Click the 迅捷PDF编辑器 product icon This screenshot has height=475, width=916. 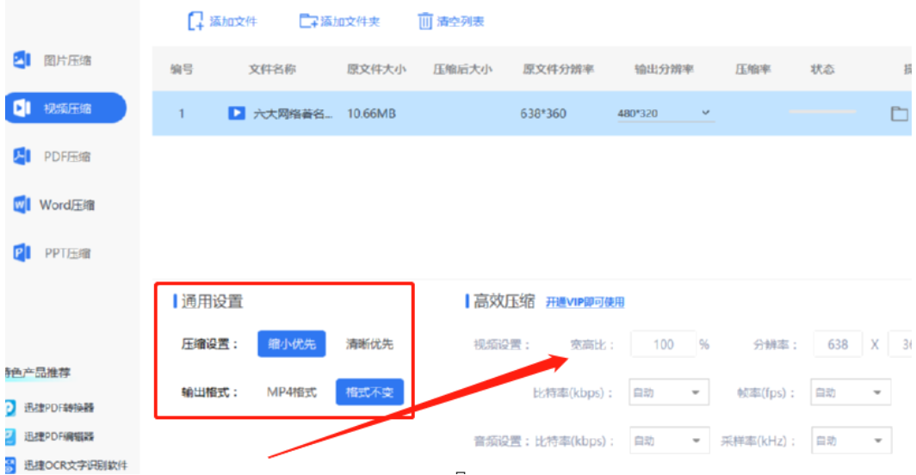(10, 436)
